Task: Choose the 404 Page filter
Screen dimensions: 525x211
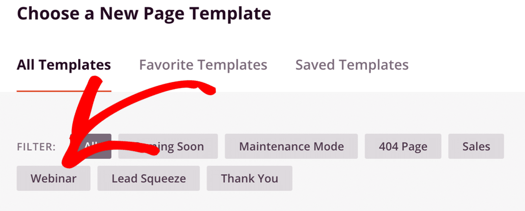Action: (x=403, y=146)
